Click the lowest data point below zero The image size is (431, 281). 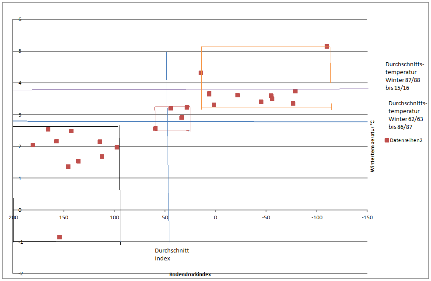[60, 237]
